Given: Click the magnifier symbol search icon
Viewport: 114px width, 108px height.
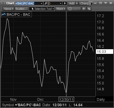Looking at the screenshot, I should coord(46,3).
